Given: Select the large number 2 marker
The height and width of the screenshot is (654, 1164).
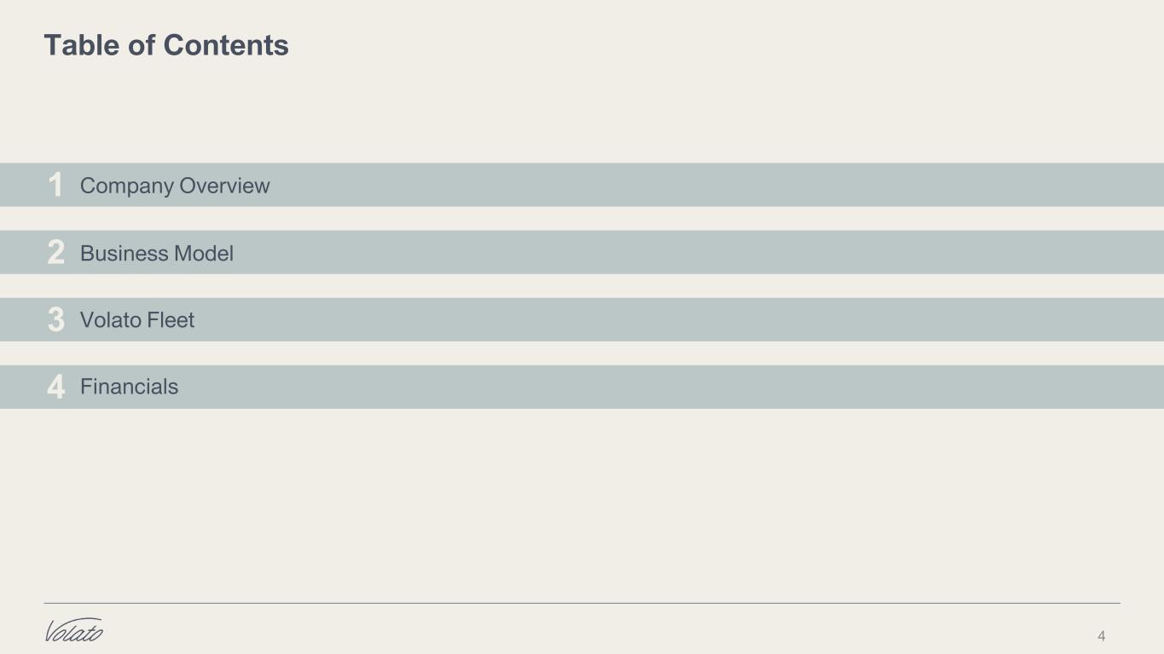Looking at the screenshot, I should [55, 252].
